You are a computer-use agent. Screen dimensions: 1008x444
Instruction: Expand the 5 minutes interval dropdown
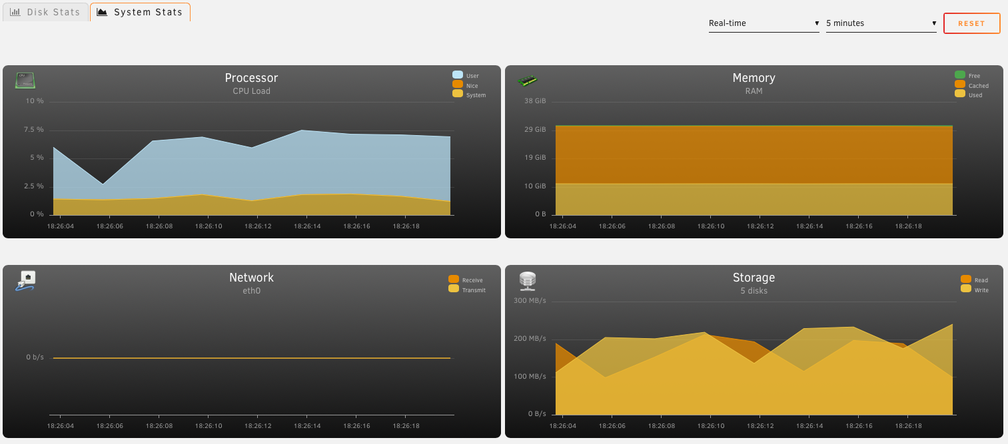[x=881, y=23]
